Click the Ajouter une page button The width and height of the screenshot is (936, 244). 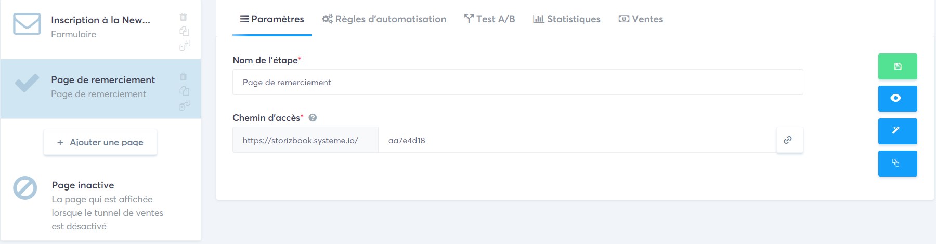(100, 142)
